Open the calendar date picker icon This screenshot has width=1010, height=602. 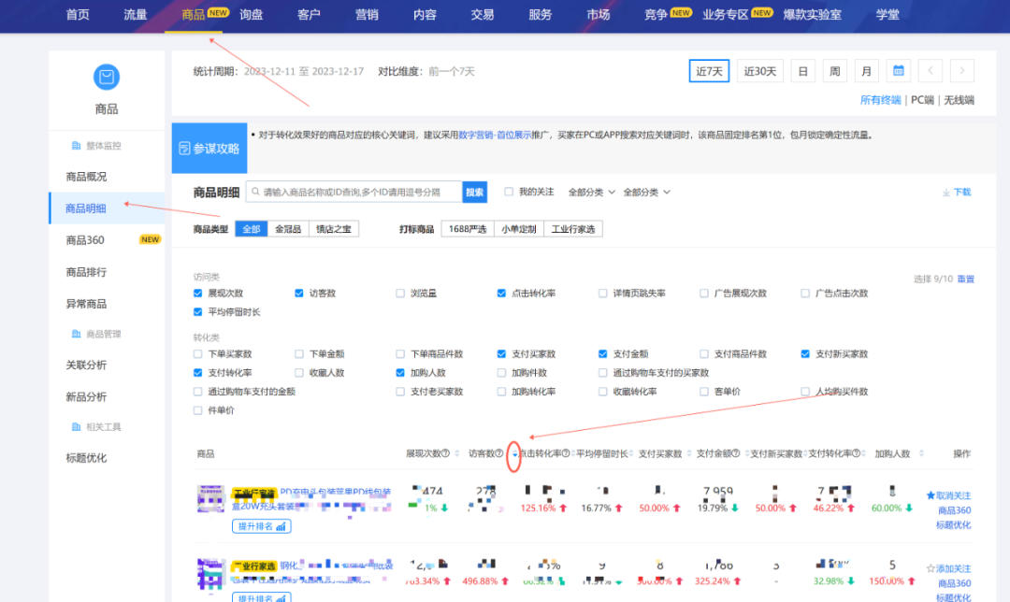pos(898,71)
